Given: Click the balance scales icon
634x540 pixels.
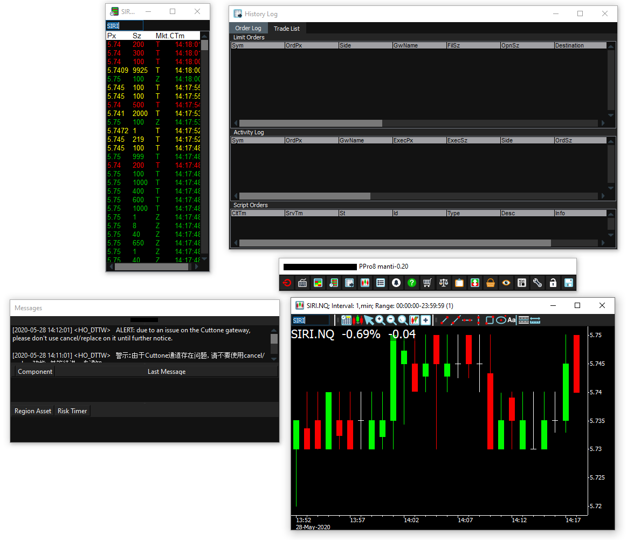Looking at the screenshot, I should 443,283.
